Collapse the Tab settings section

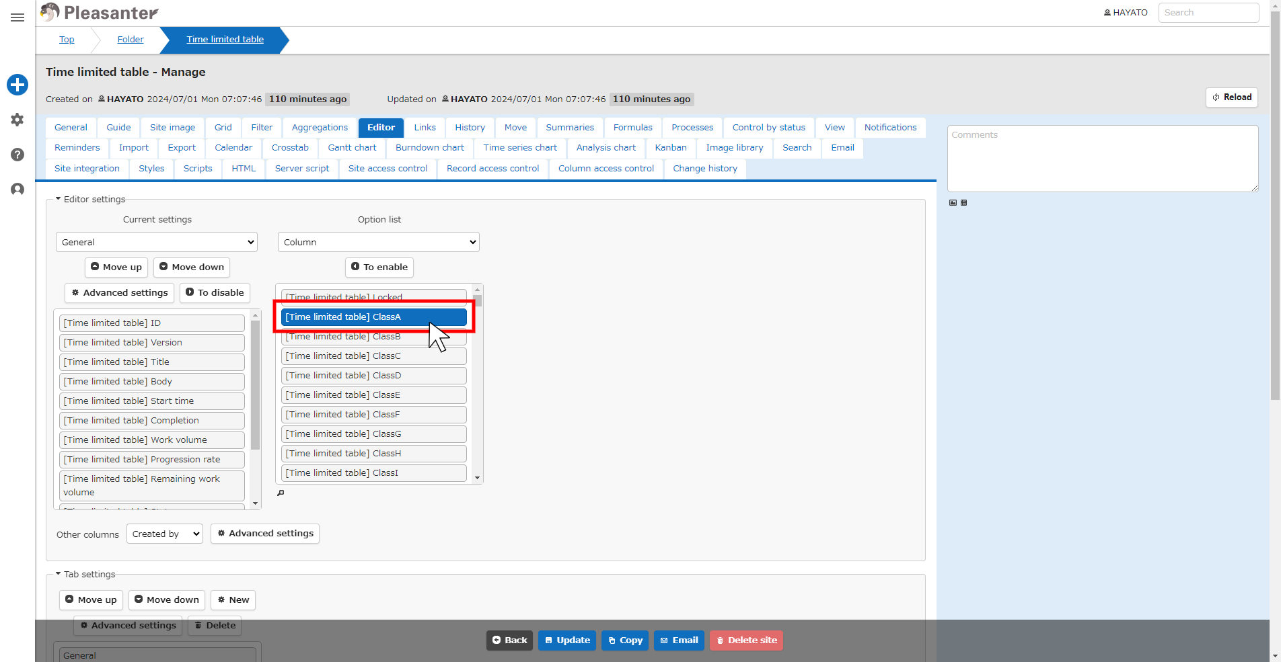[85, 574]
